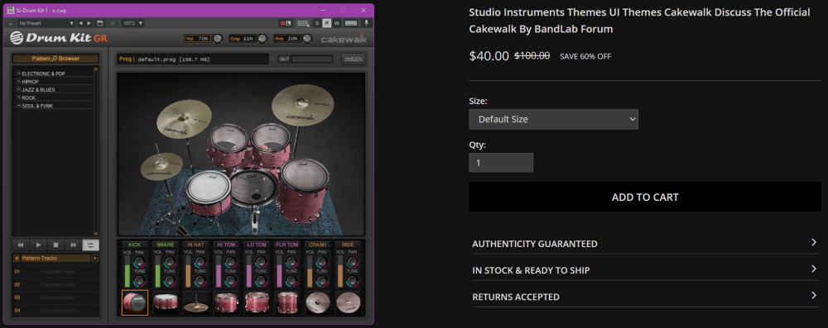828x328 pixels.
Task: Click the pin icon in plugin toolbar
Action: 367,23
